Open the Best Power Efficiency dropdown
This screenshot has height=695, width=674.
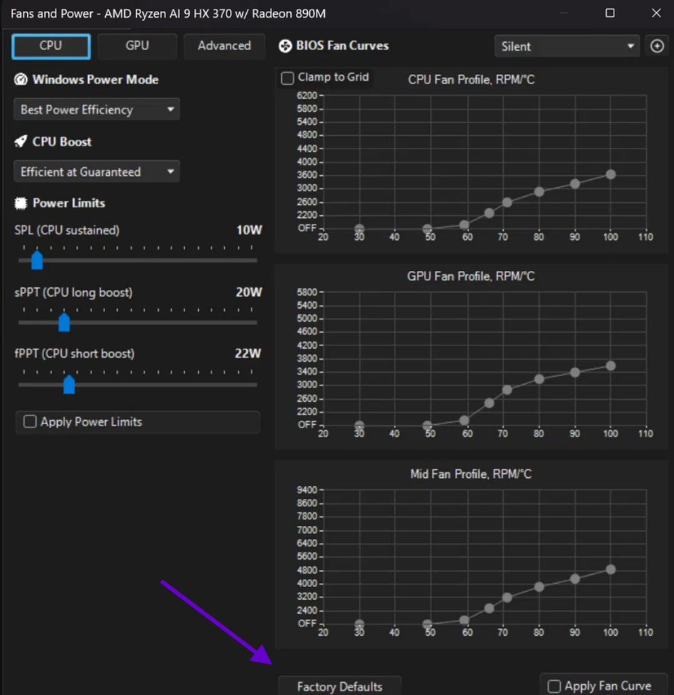pos(96,109)
